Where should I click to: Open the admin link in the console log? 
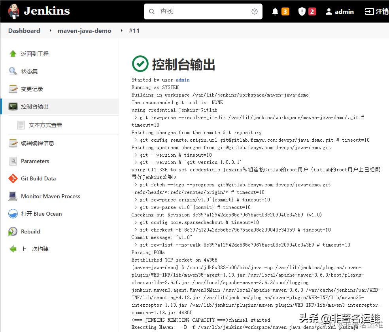click(182, 80)
